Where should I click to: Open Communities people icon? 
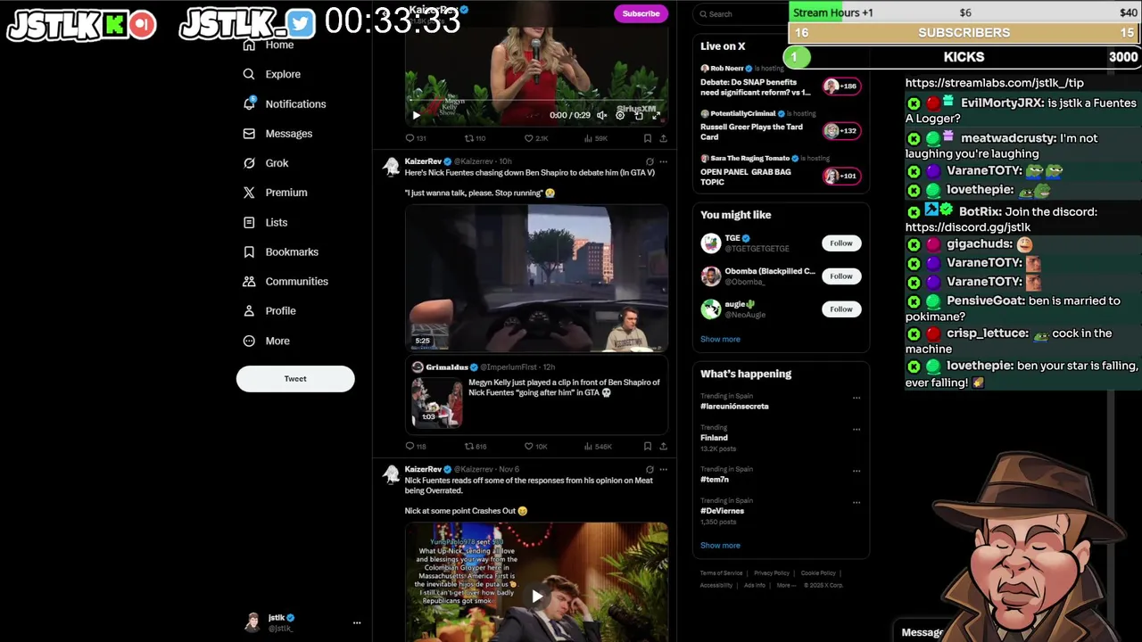pyautogui.click(x=249, y=281)
